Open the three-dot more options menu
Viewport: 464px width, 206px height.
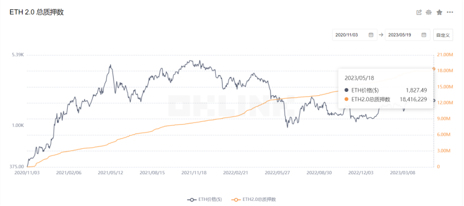pos(450,12)
